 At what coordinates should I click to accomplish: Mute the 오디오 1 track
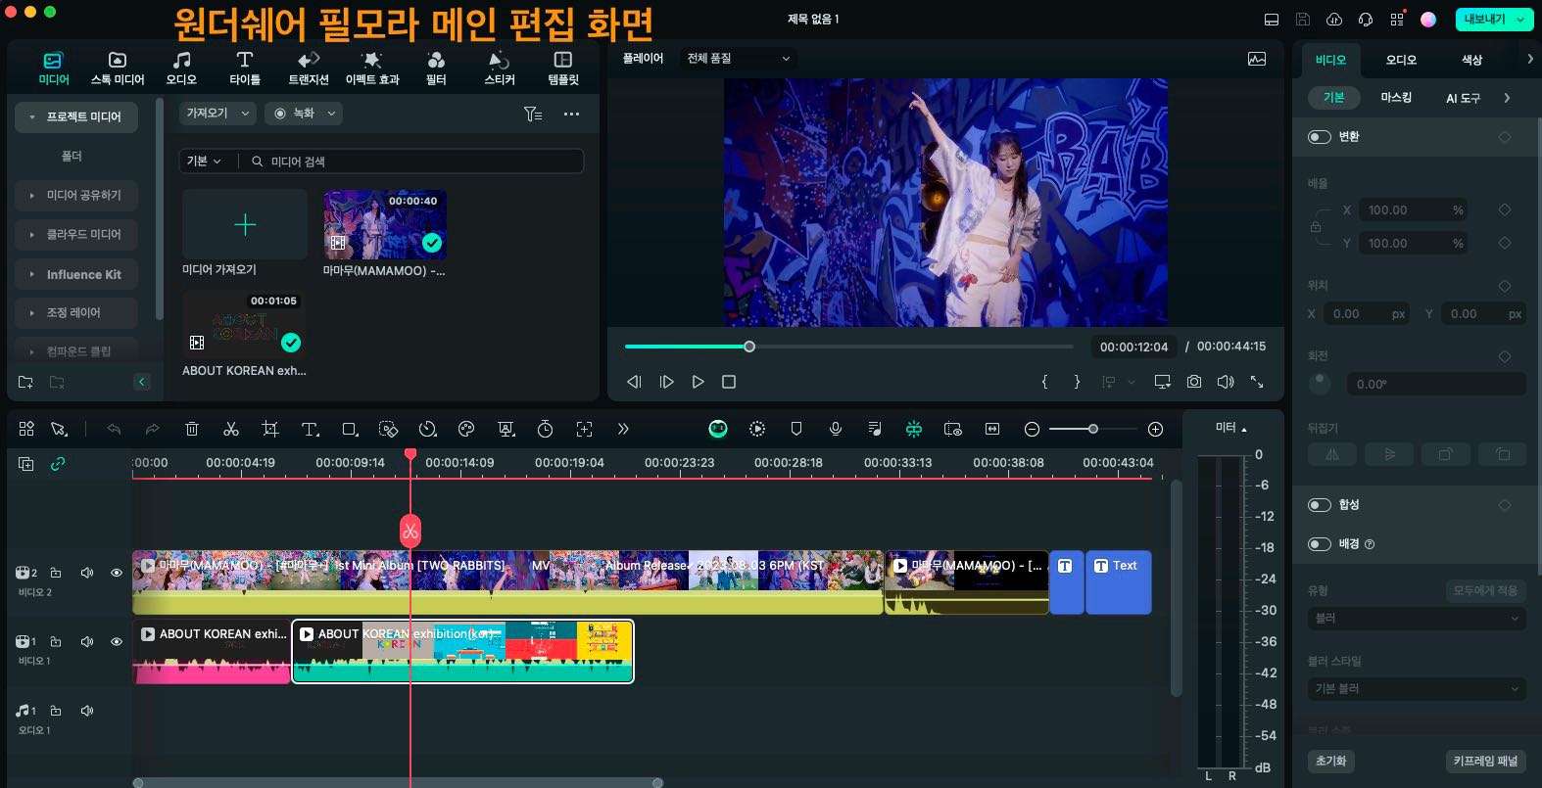(87, 711)
